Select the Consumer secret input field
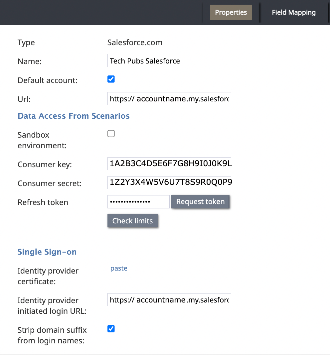 pyautogui.click(x=169, y=183)
